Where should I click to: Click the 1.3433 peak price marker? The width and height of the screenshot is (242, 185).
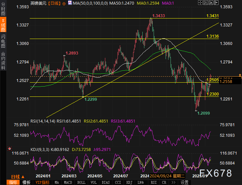click(x=158, y=16)
